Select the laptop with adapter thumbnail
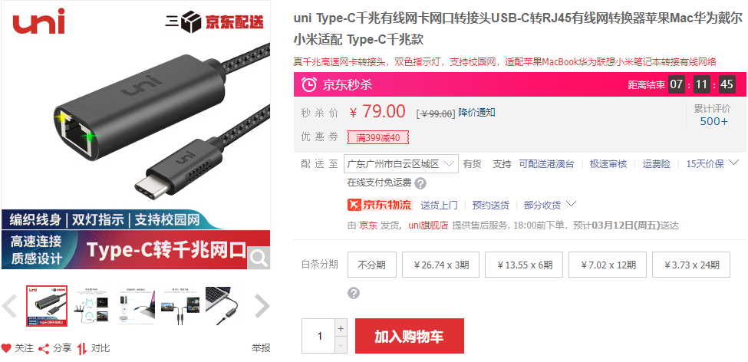The height and width of the screenshot is (362, 748). (225, 306)
